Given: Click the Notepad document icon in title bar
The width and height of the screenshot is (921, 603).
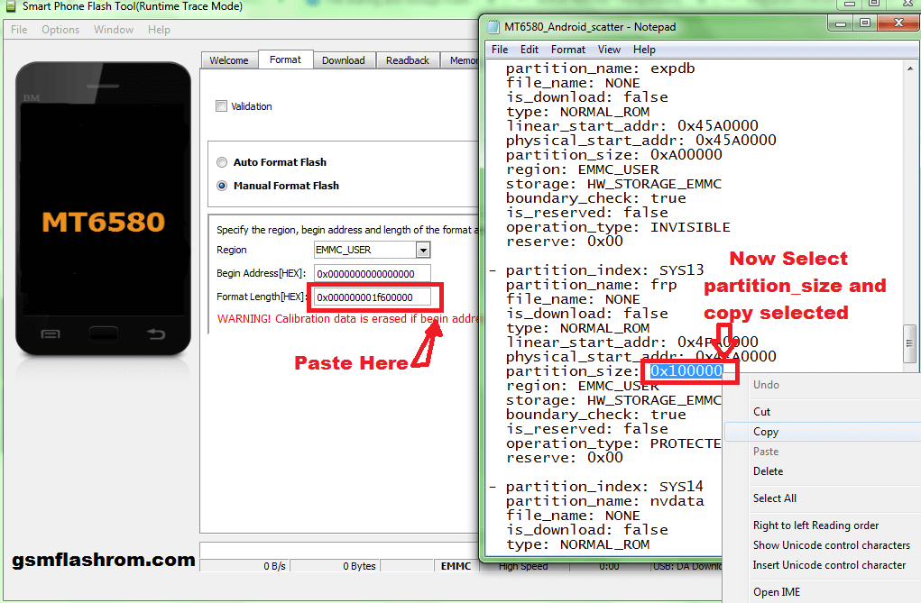Looking at the screenshot, I should pos(493,27).
